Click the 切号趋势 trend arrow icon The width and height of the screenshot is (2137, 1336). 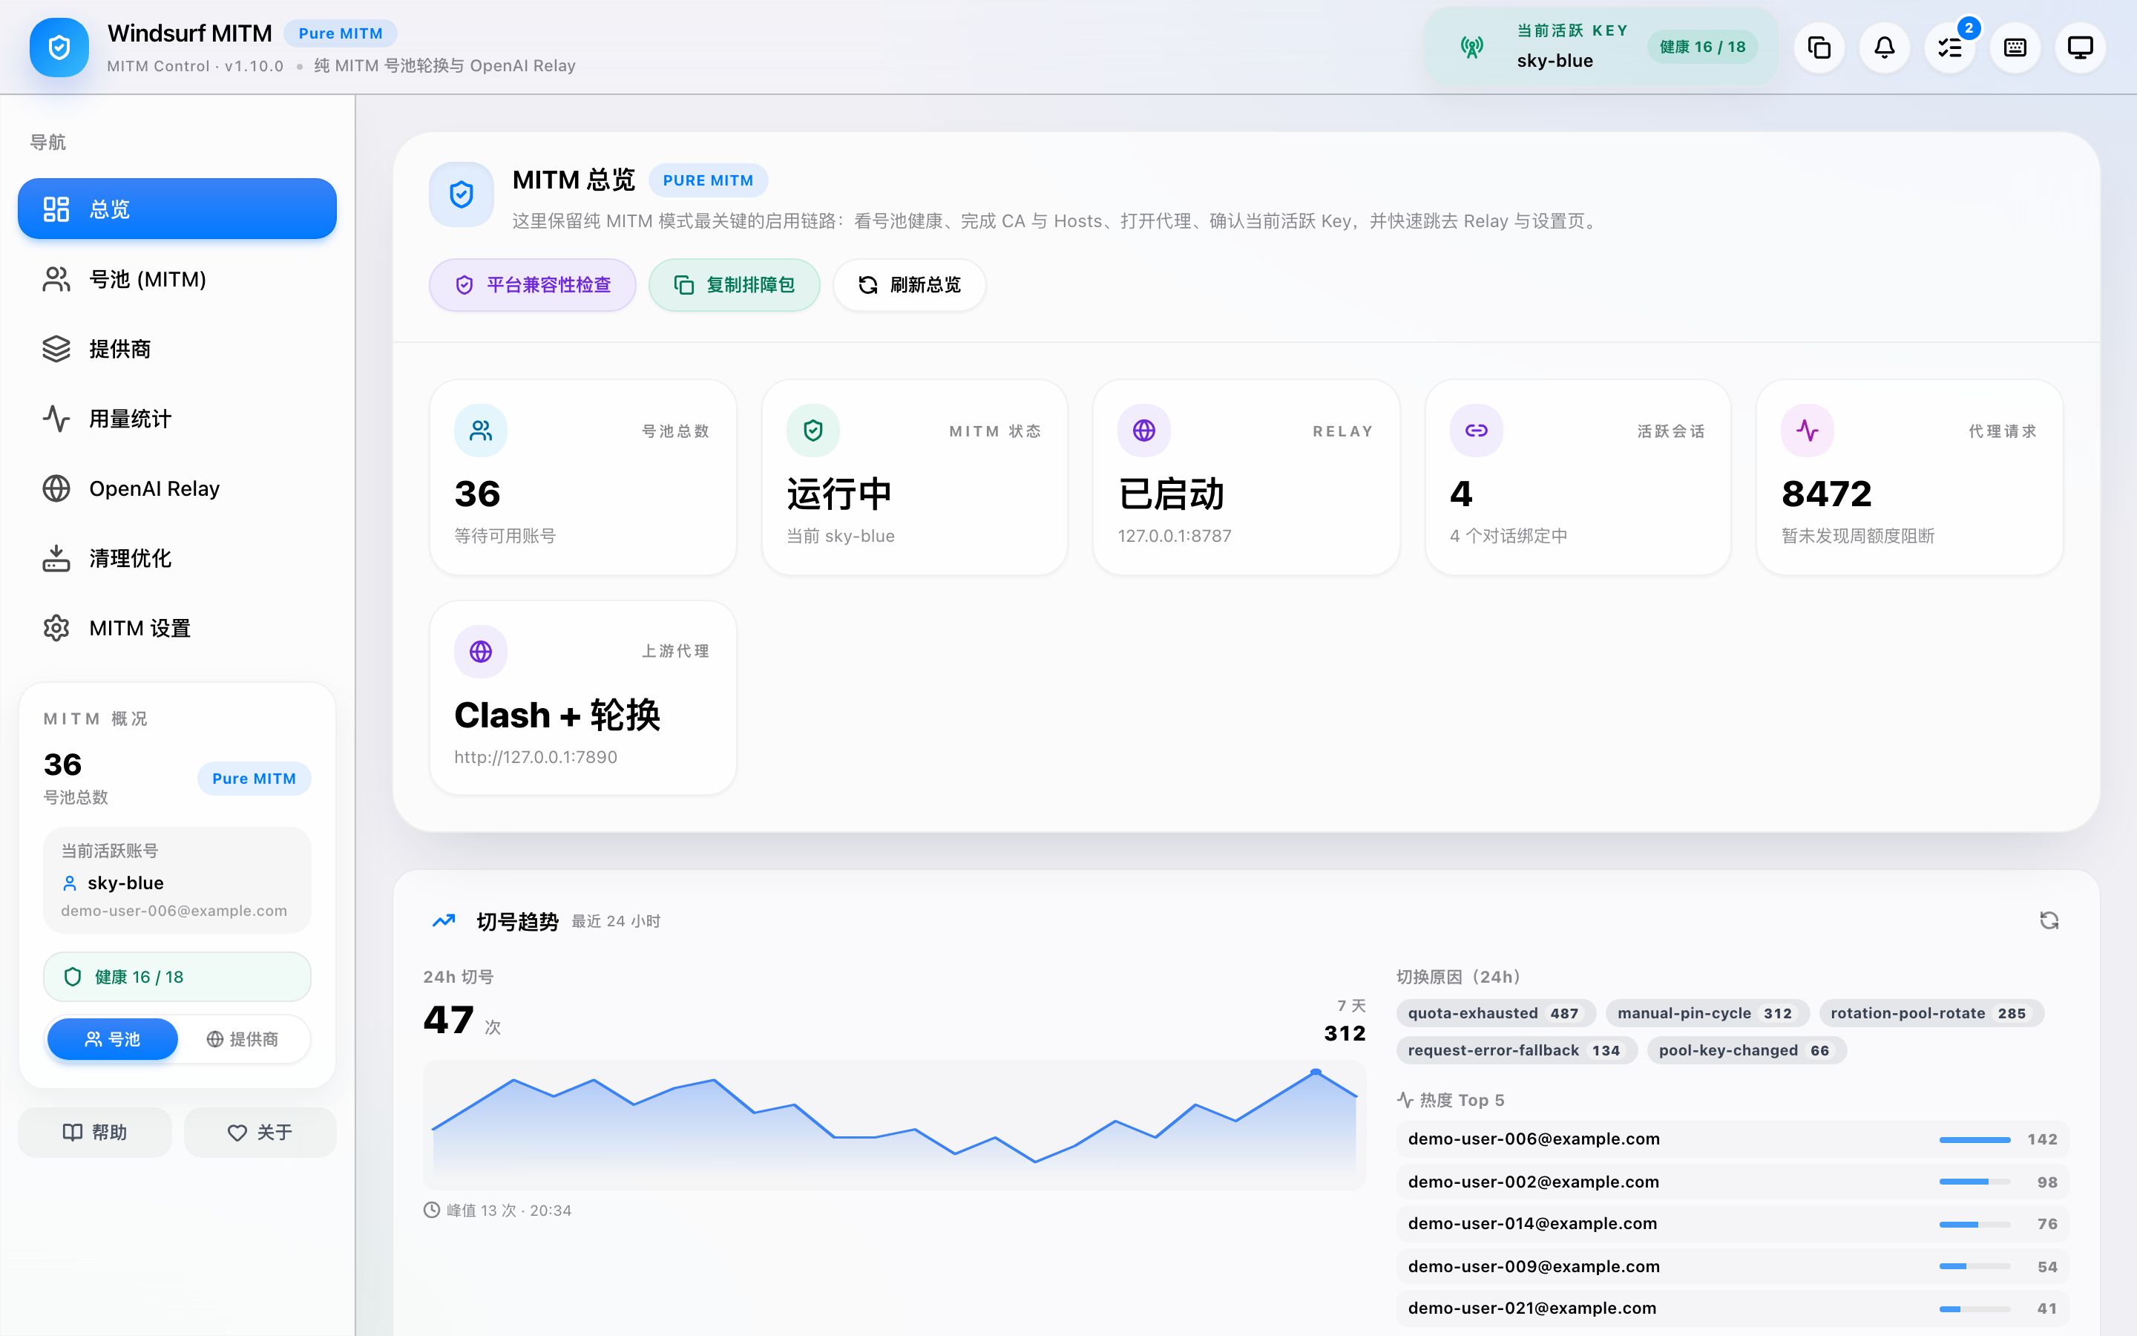coord(443,920)
